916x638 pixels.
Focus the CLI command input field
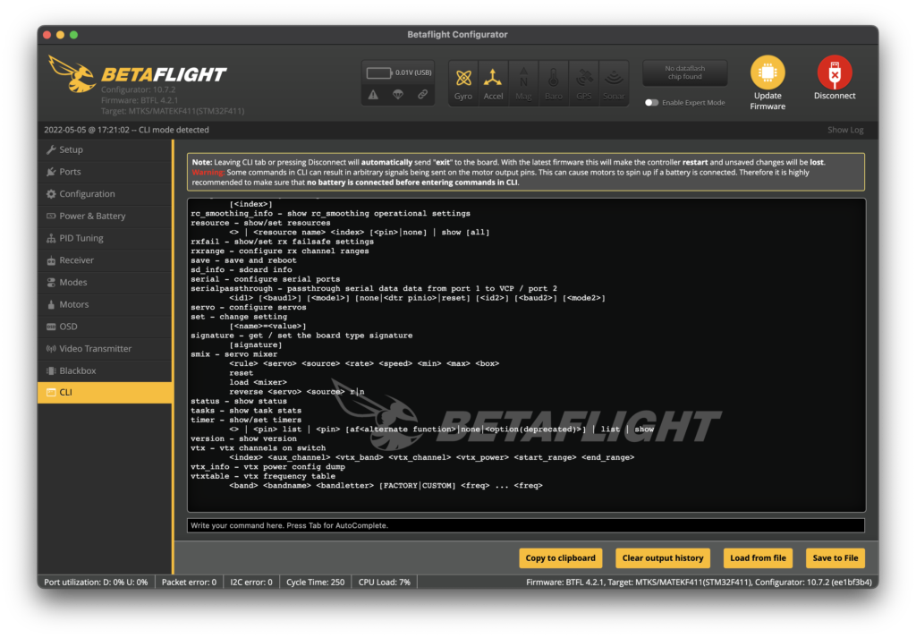point(526,525)
